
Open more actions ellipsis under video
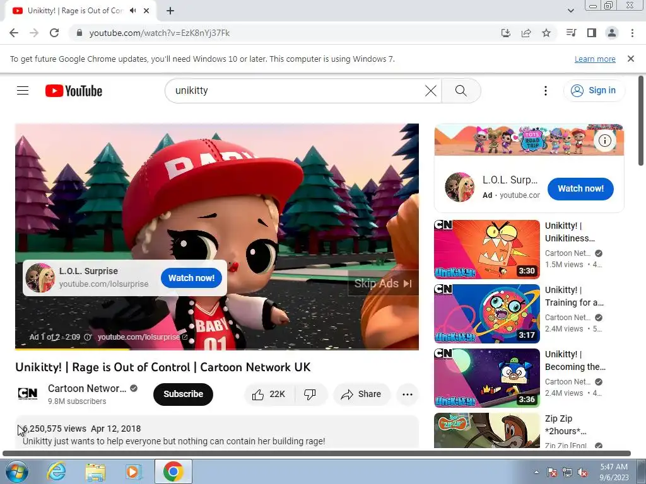click(408, 395)
